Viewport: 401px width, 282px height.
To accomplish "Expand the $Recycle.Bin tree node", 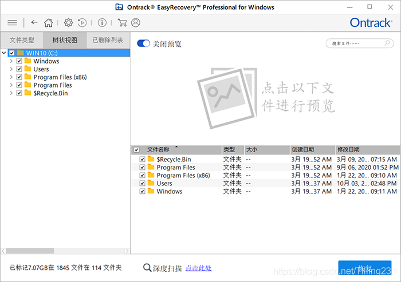I will [x=11, y=93].
